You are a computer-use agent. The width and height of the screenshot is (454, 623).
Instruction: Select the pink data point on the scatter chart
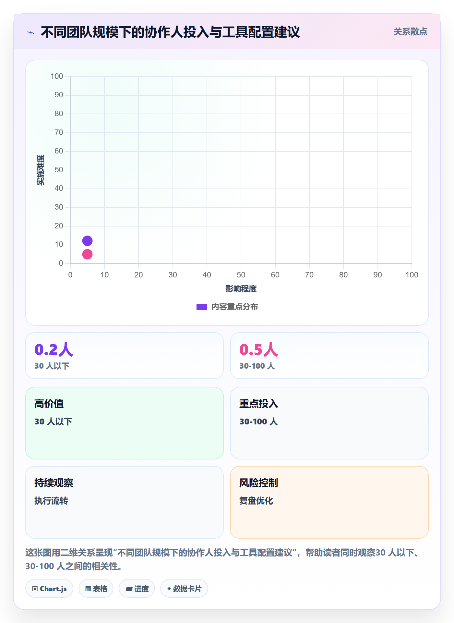[87, 254]
